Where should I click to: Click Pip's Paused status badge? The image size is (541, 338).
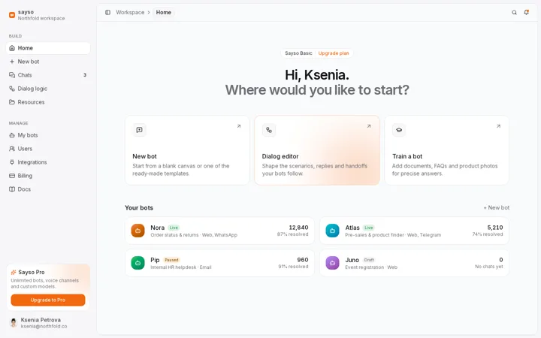(x=171, y=260)
